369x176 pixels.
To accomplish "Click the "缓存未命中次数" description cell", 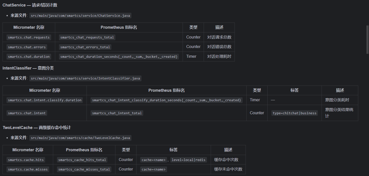I will point(228,169).
